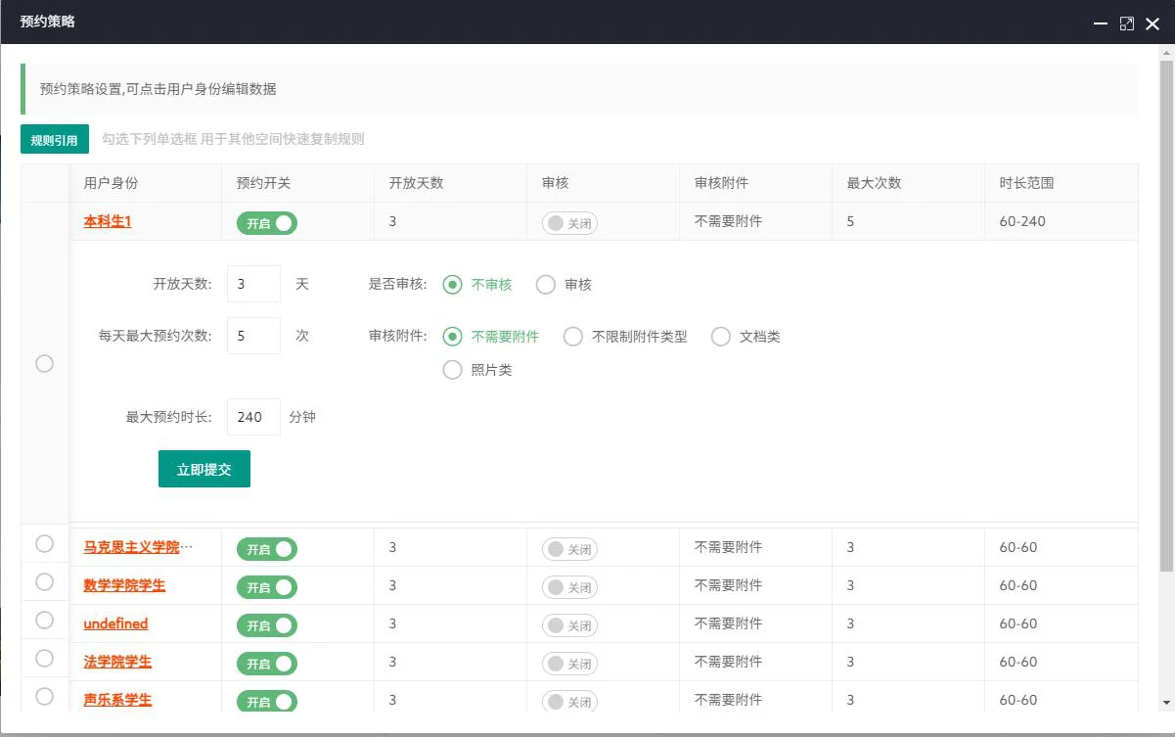This screenshot has width=1175, height=737.
Task: Open the 声乐系学生 identity link
Action: coord(117,700)
